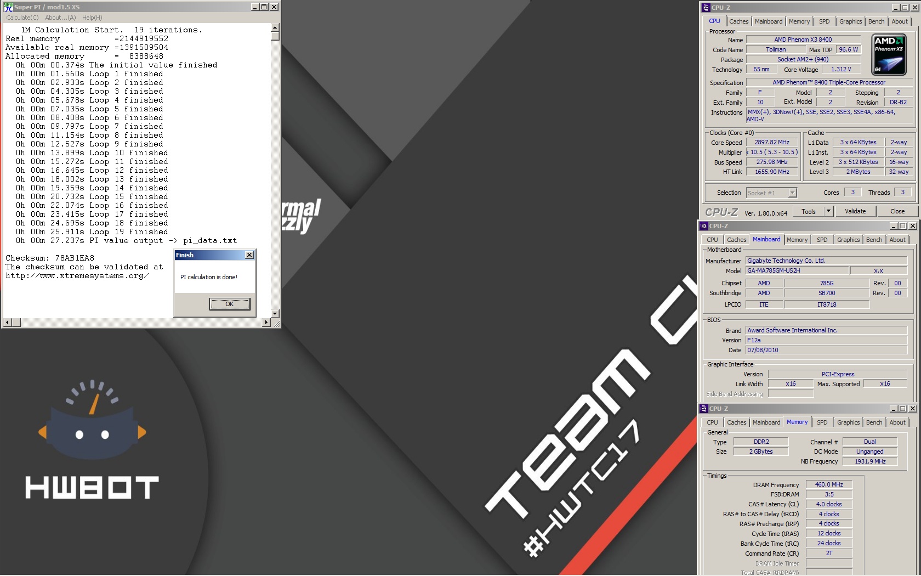Viewport: 921px width, 576px height.
Task: Click the HT Link value 1655.90 MHz
Action: pyautogui.click(x=772, y=172)
